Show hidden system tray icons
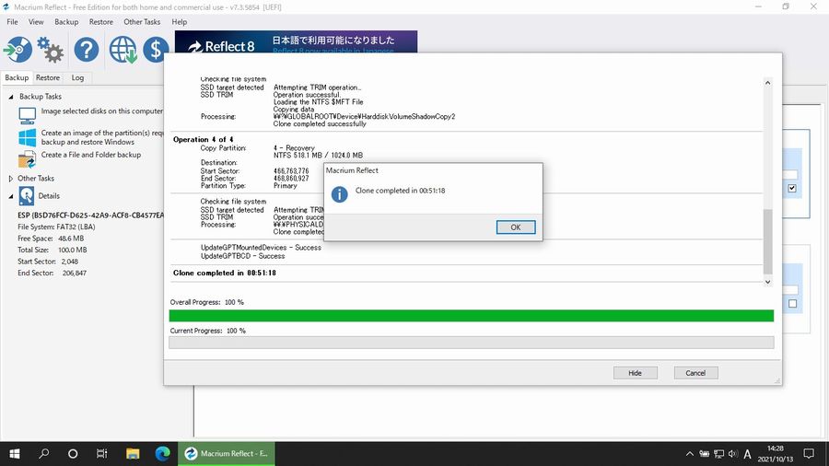The height and width of the screenshot is (466, 829). click(x=689, y=454)
